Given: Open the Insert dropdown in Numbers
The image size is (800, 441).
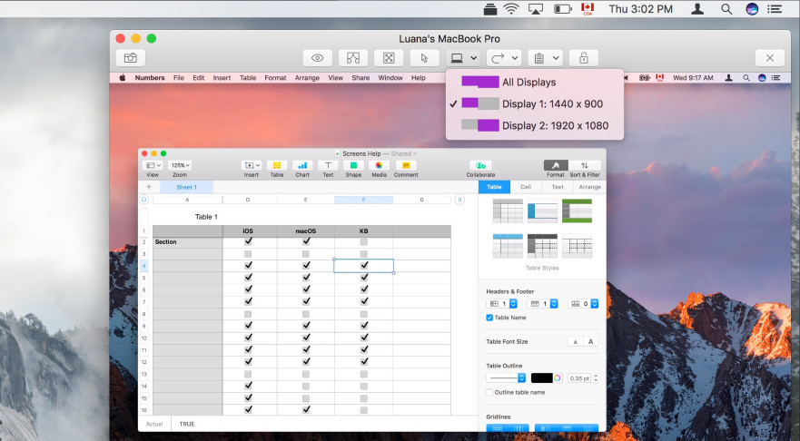Looking at the screenshot, I should (x=252, y=165).
